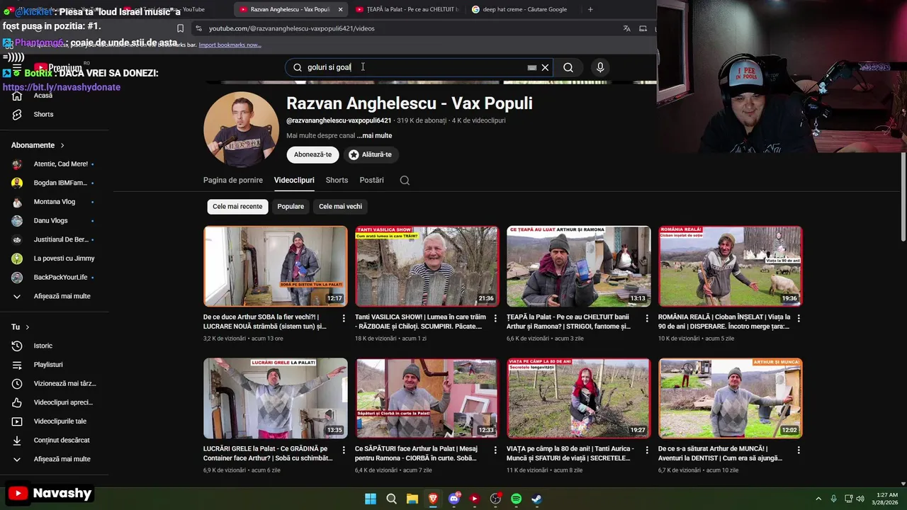The image size is (907, 510).
Task: Open the ROMÂNIA REALĂ Cioban ÎNȘELAT video thumbnail
Action: pyautogui.click(x=730, y=266)
